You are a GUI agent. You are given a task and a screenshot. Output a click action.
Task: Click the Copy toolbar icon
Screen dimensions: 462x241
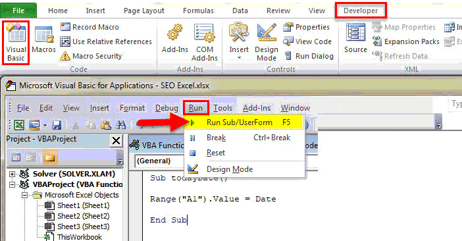90,125
